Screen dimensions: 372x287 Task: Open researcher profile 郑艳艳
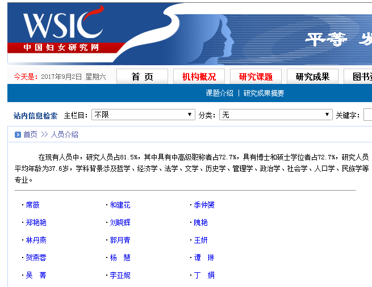[x=36, y=223]
